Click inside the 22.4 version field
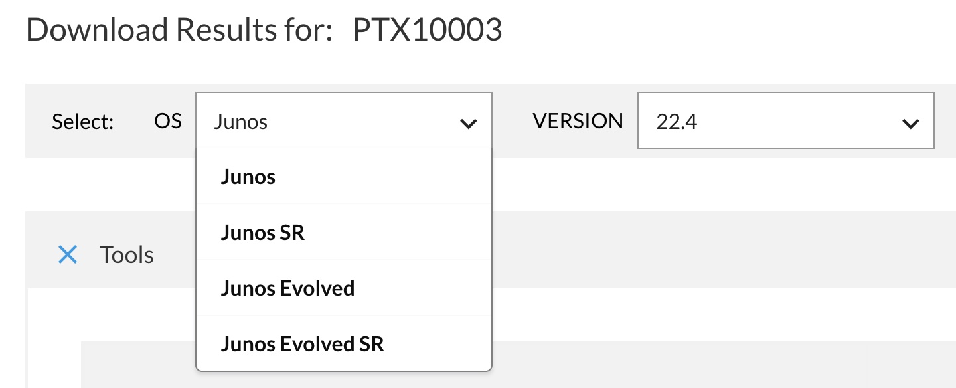 [730, 122]
